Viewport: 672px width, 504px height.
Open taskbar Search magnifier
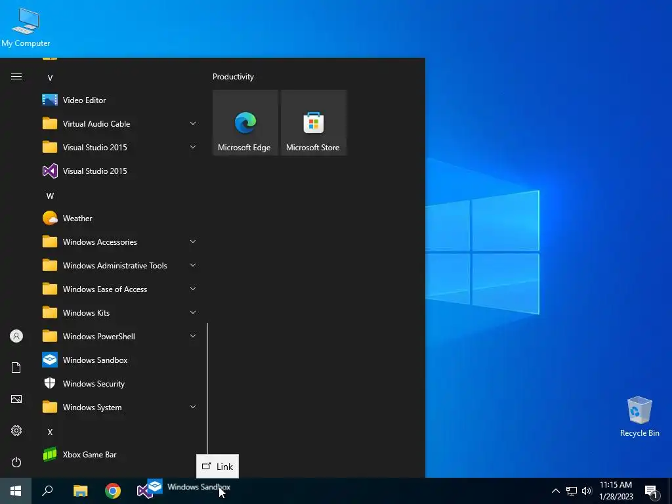(x=47, y=491)
